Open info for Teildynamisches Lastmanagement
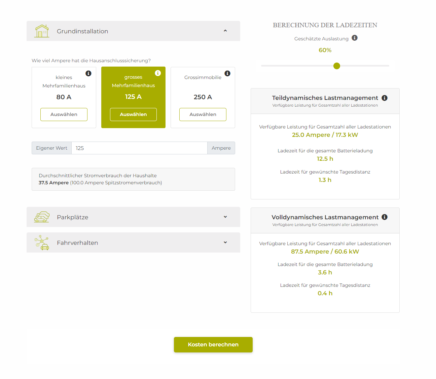The width and height of the screenshot is (436, 379). [385, 98]
